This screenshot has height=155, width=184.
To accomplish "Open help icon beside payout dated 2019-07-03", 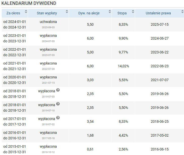I will pyautogui.click(x=58, y=90).
